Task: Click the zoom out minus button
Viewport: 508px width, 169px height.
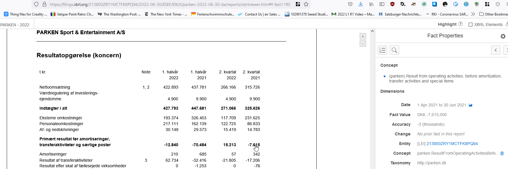Action: click(x=363, y=44)
